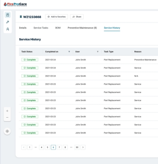Viewport: 158px width, 164px height.
Task: Click the locate target round button
Action: pos(7,131)
